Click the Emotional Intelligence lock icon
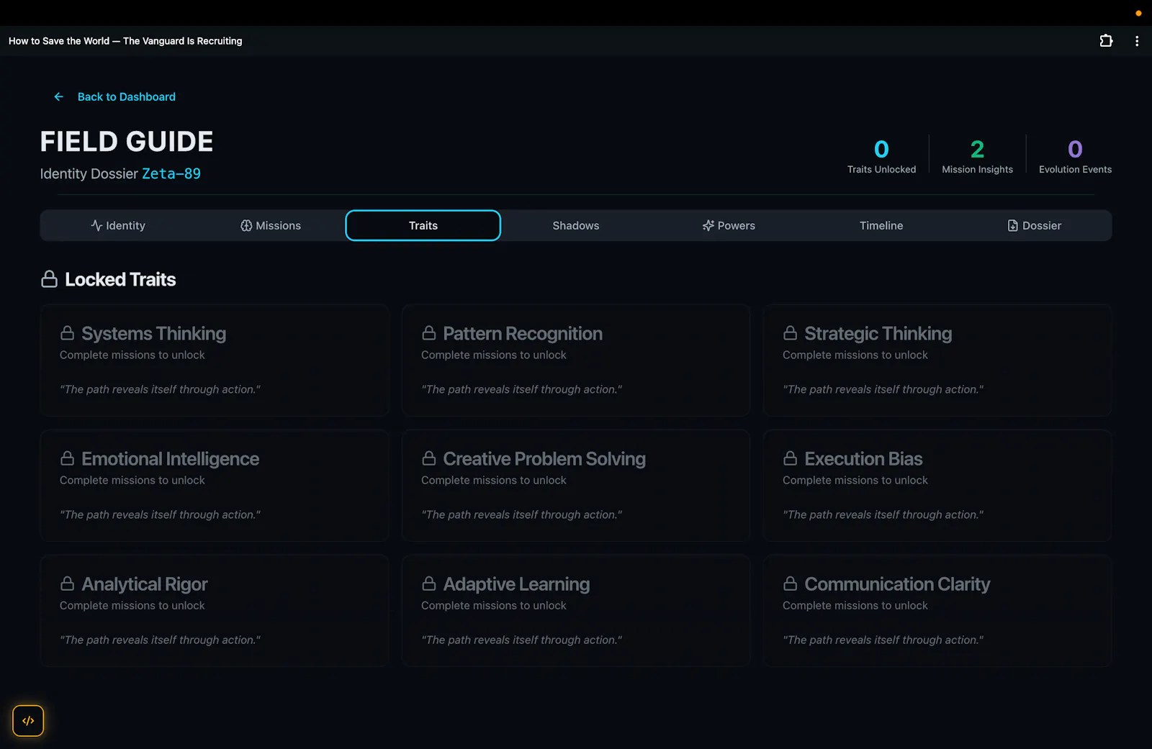 pyautogui.click(x=67, y=458)
